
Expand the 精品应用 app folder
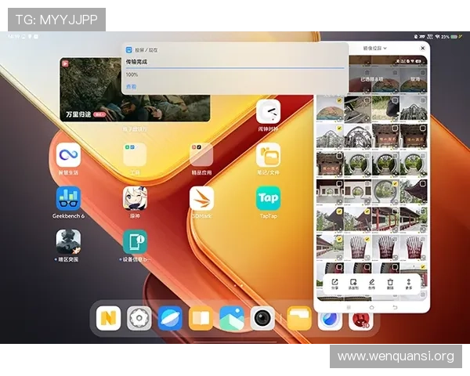click(x=201, y=155)
